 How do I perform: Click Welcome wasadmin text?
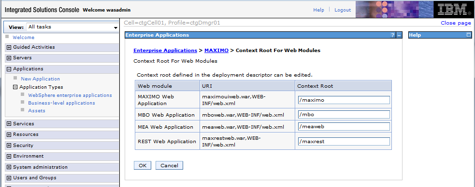coord(107,10)
